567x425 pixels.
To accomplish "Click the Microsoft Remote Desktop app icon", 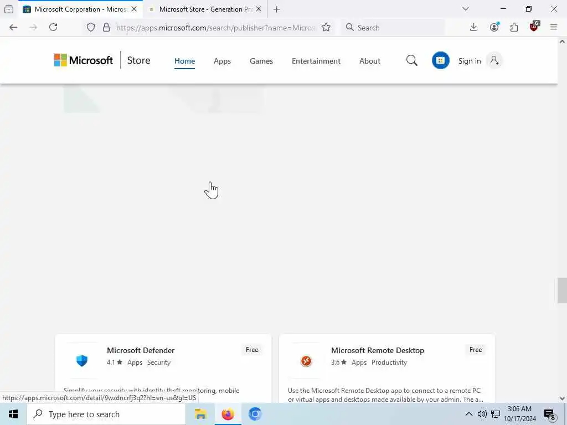I will coord(306,361).
